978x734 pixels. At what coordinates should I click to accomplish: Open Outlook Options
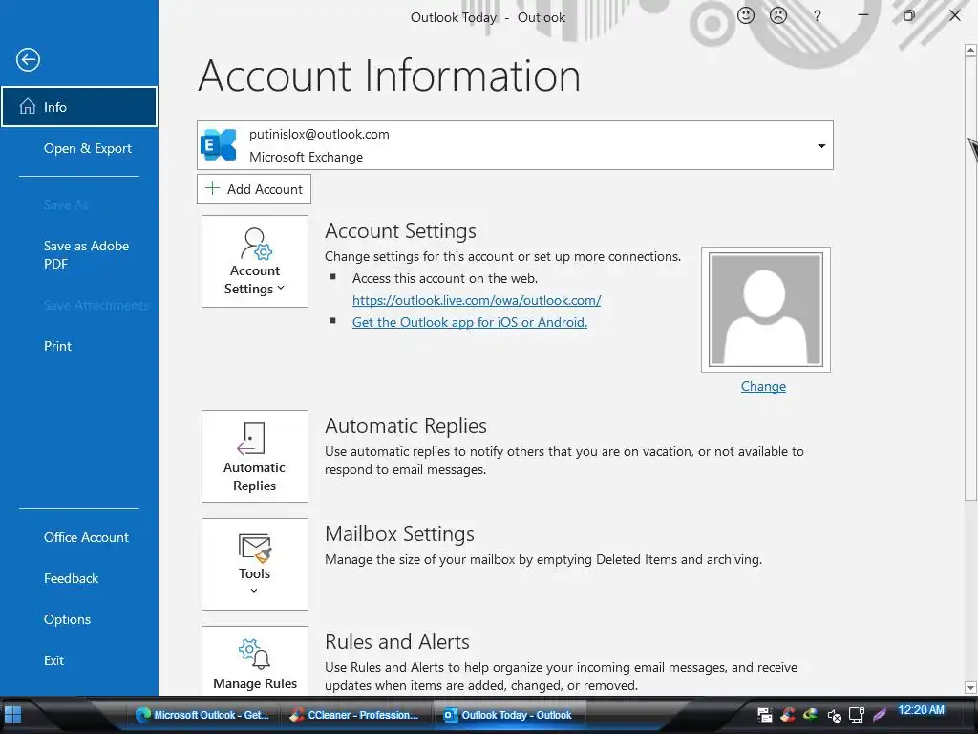point(68,619)
